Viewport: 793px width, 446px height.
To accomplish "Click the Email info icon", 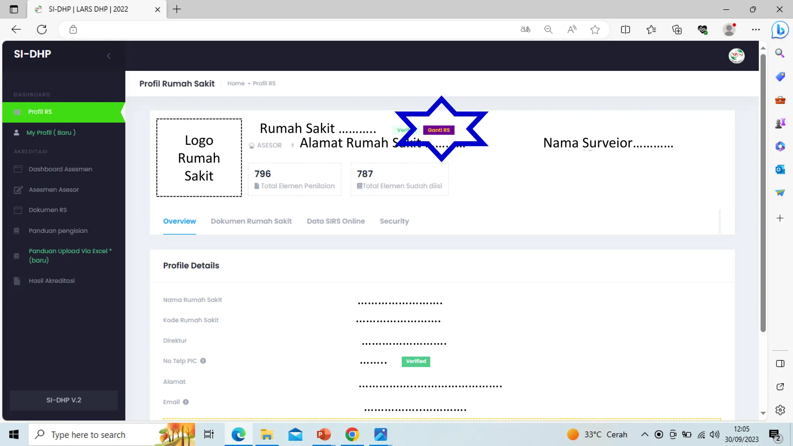I will [x=186, y=402].
